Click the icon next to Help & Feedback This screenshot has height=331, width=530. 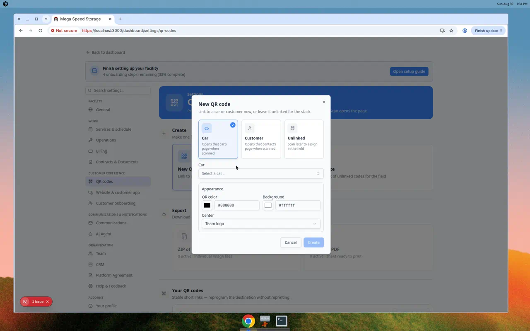[x=91, y=286]
